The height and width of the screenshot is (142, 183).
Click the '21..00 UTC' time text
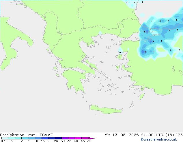coord(152,135)
